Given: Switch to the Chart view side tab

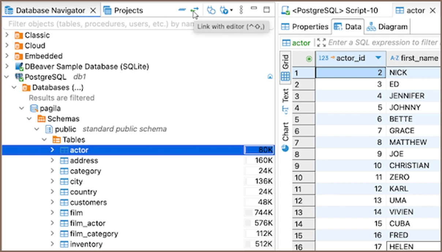Looking at the screenshot, I should pyautogui.click(x=285, y=136).
